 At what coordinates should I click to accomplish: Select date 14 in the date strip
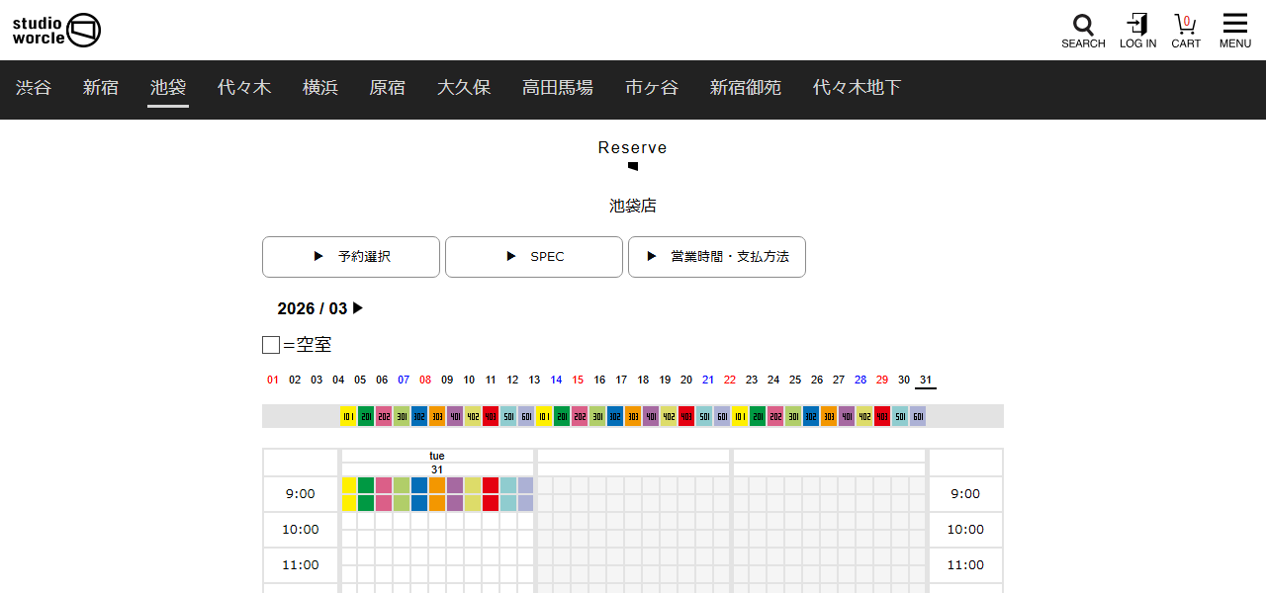click(556, 380)
